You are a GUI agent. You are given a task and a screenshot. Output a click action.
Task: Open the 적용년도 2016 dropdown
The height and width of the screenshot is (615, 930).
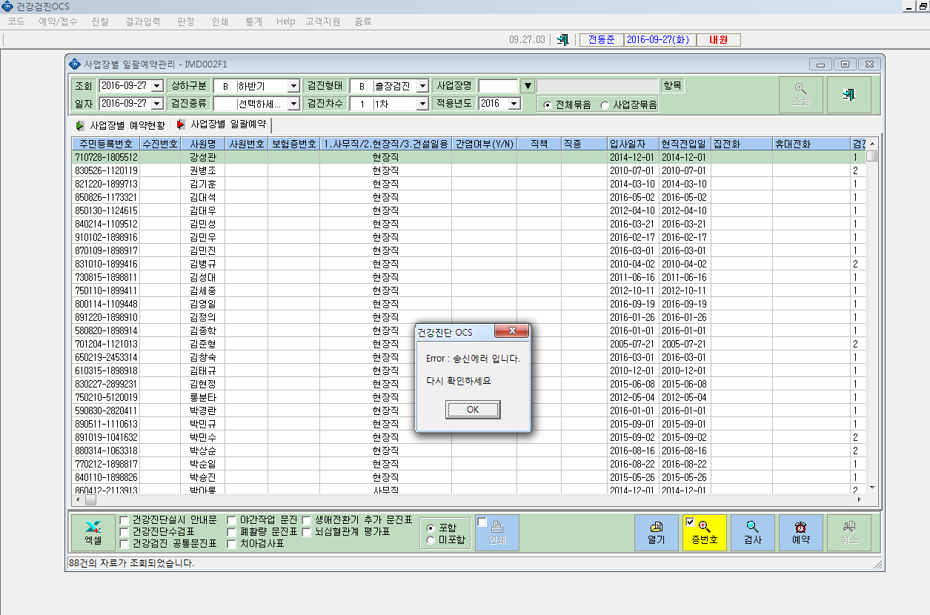point(515,104)
